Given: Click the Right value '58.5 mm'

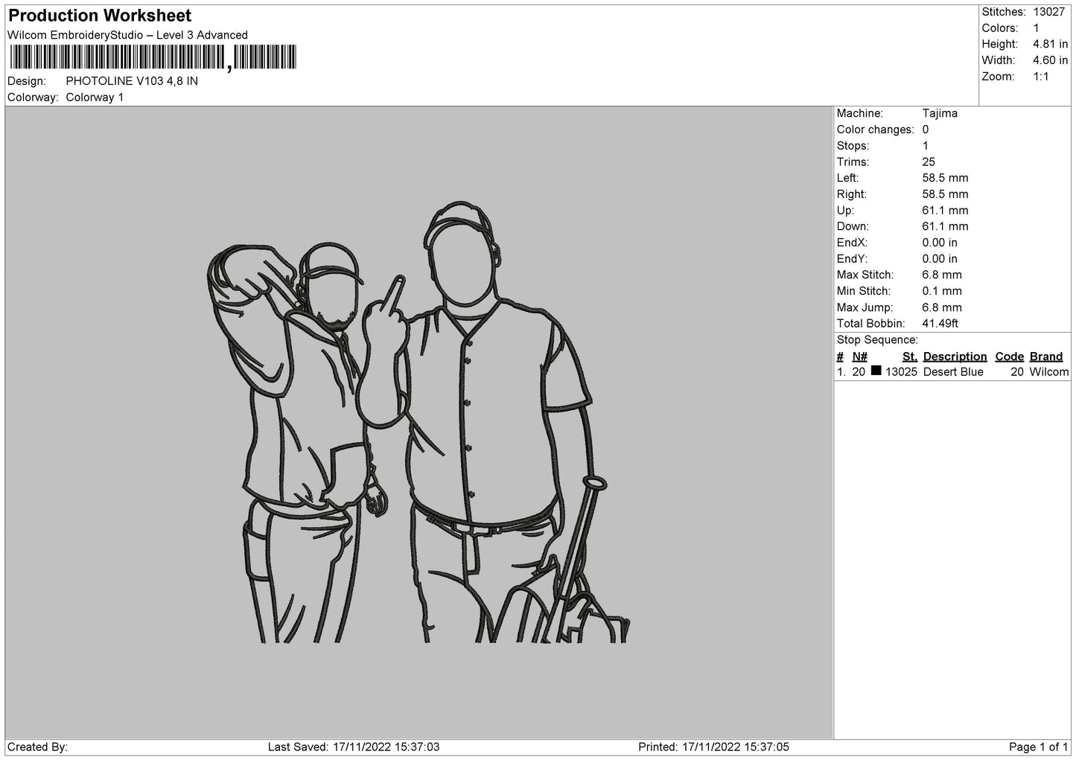Looking at the screenshot, I should pyautogui.click(x=945, y=194).
